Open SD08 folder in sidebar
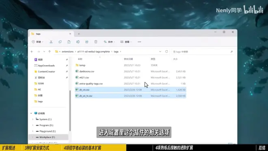This screenshot has height=151, width=268. click(41, 83)
